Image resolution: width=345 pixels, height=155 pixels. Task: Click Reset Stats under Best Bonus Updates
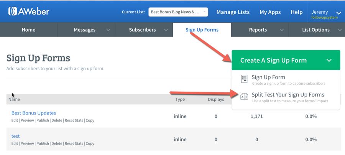click(x=74, y=120)
